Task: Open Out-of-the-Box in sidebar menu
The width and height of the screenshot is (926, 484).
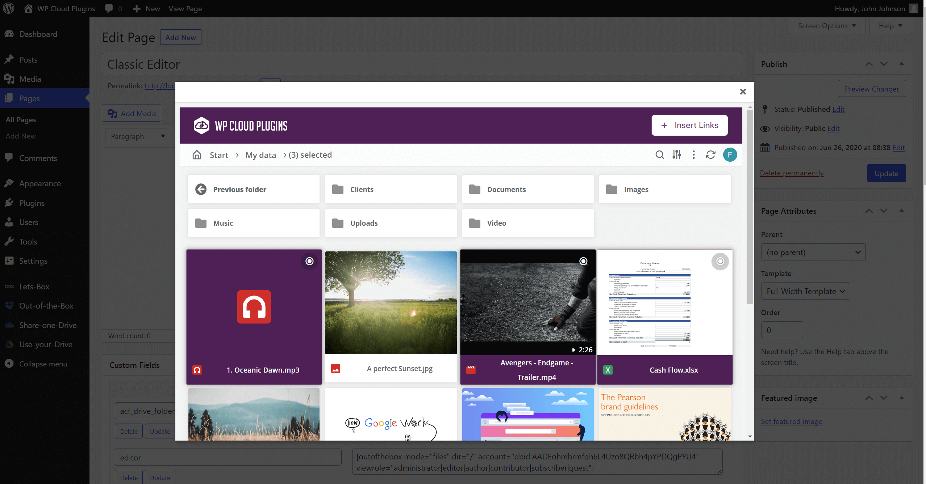Action: click(x=46, y=306)
